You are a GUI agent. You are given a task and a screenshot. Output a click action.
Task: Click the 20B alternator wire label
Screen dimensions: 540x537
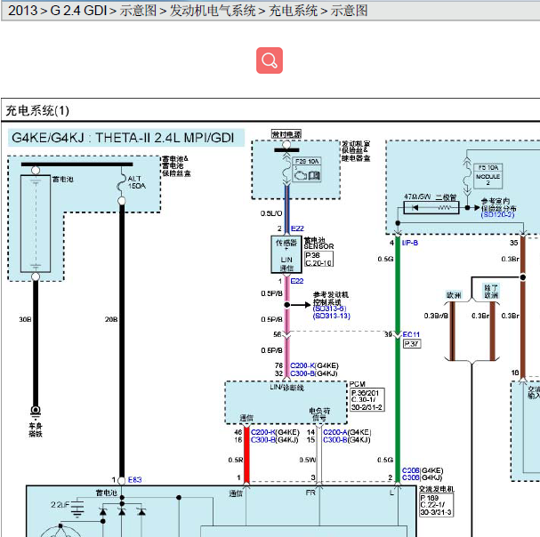[x=111, y=319]
